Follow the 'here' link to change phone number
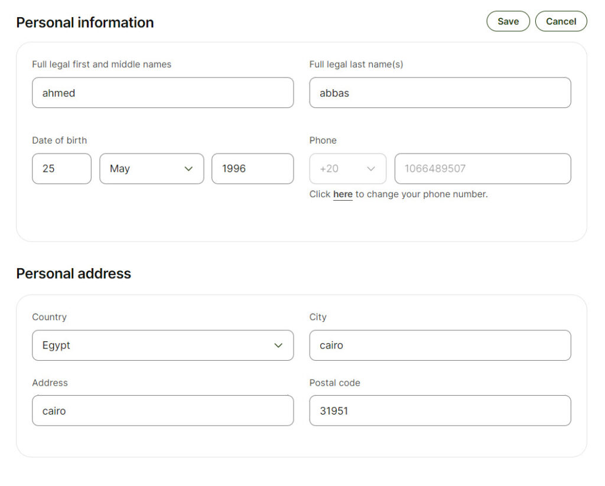 343,194
